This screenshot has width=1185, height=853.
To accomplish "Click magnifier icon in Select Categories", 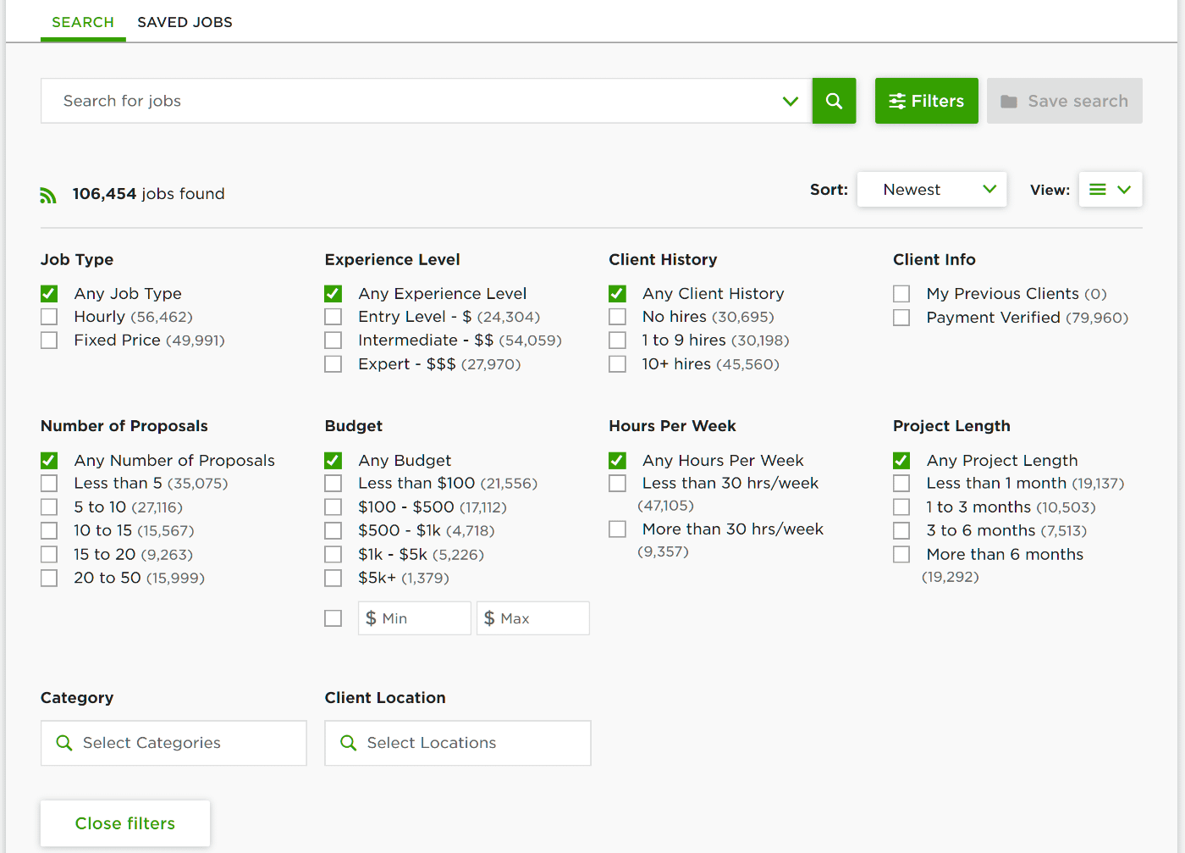I will point(64,743).
